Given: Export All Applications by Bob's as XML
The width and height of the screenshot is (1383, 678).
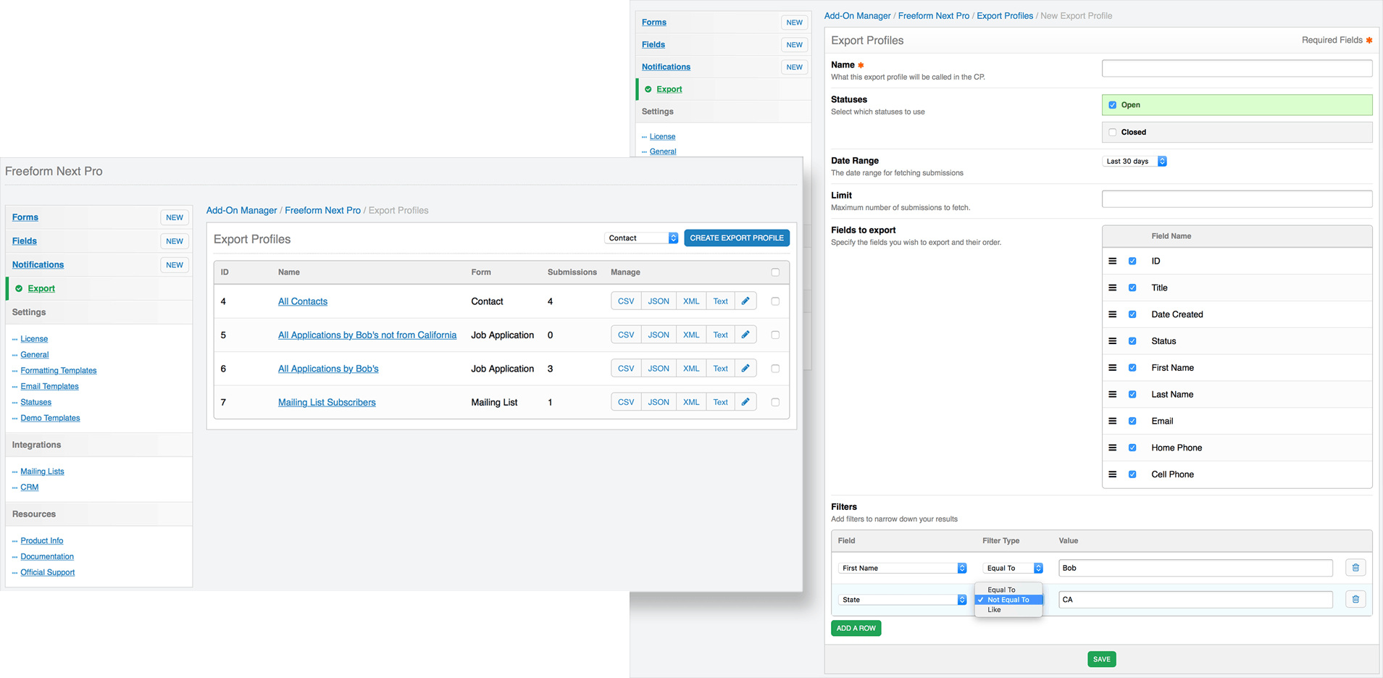Looking at the screenshot, I should (691, 369).
